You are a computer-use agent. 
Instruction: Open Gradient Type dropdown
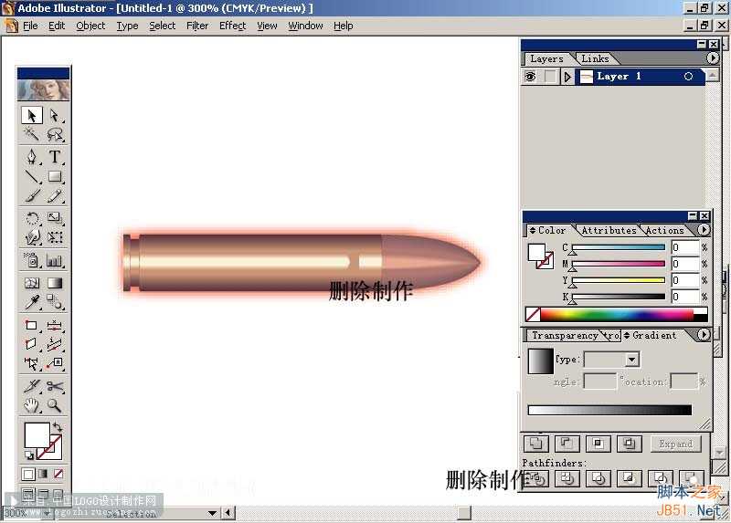coord(632,359)
